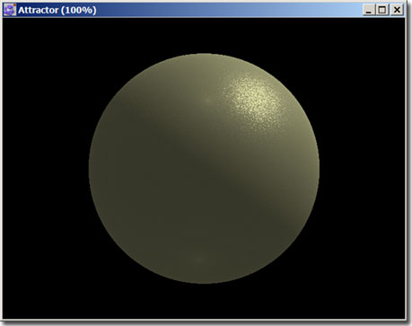
Task: Maximize the Attractor render window
Action: [382, 10]
